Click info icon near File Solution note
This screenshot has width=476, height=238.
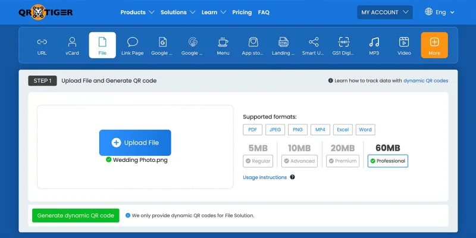[128, 215]
